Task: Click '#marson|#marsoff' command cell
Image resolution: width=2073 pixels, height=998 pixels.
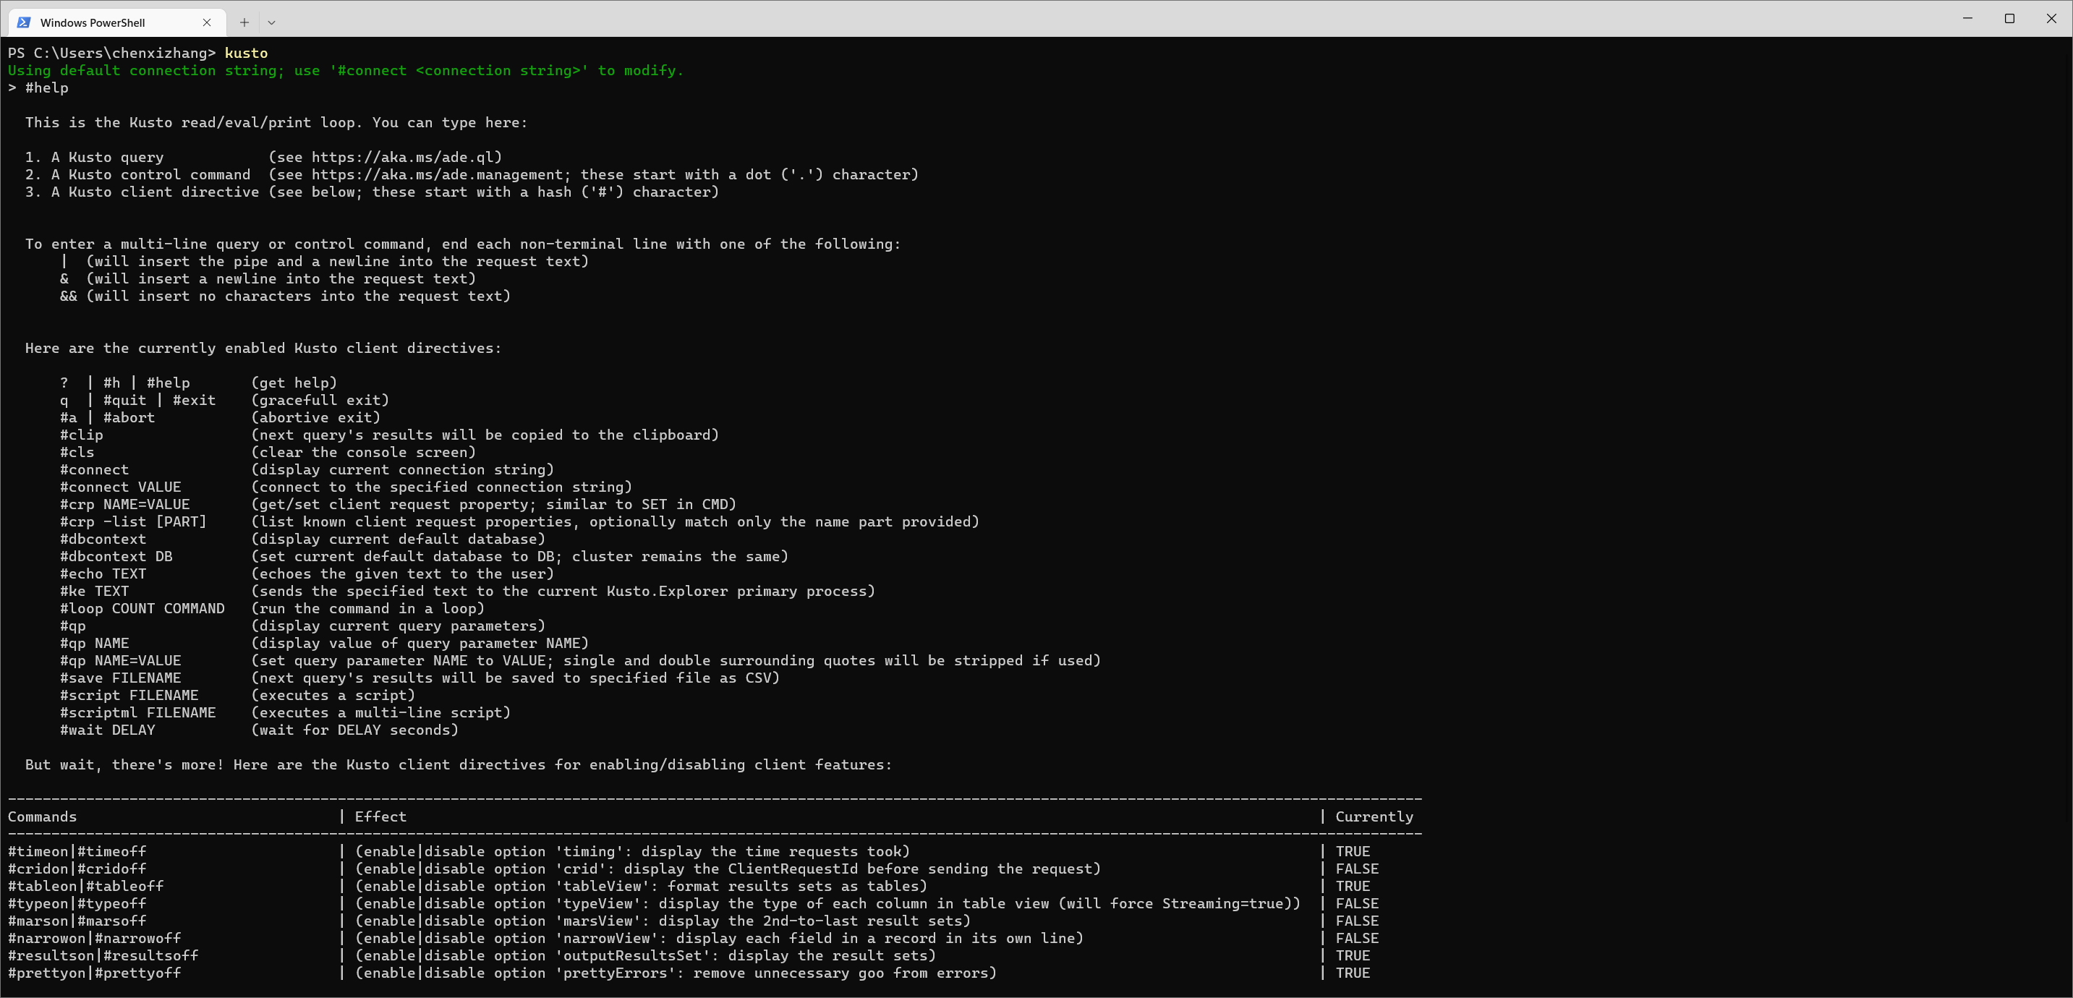Action: pos(77,921)
